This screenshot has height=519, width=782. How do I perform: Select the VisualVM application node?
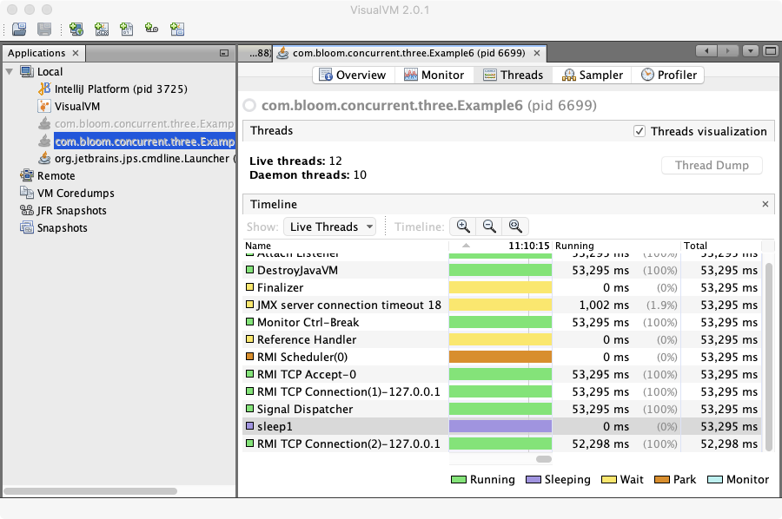pyautogui.click(x=77, y=107)
